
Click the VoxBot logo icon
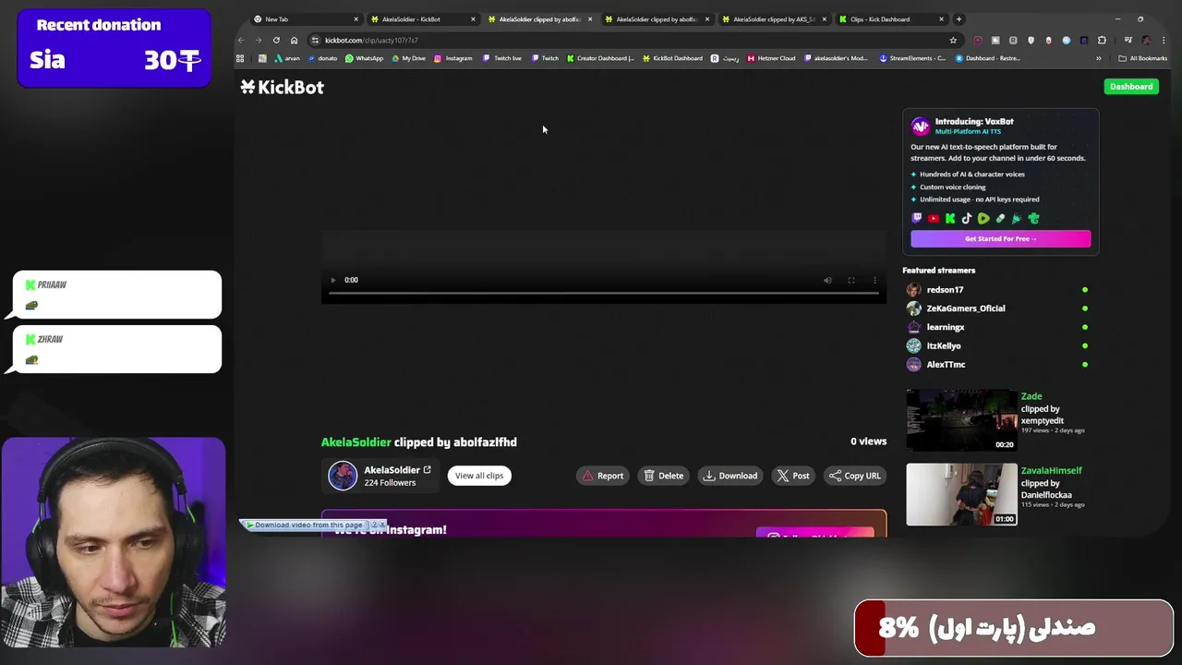[921, 126]
